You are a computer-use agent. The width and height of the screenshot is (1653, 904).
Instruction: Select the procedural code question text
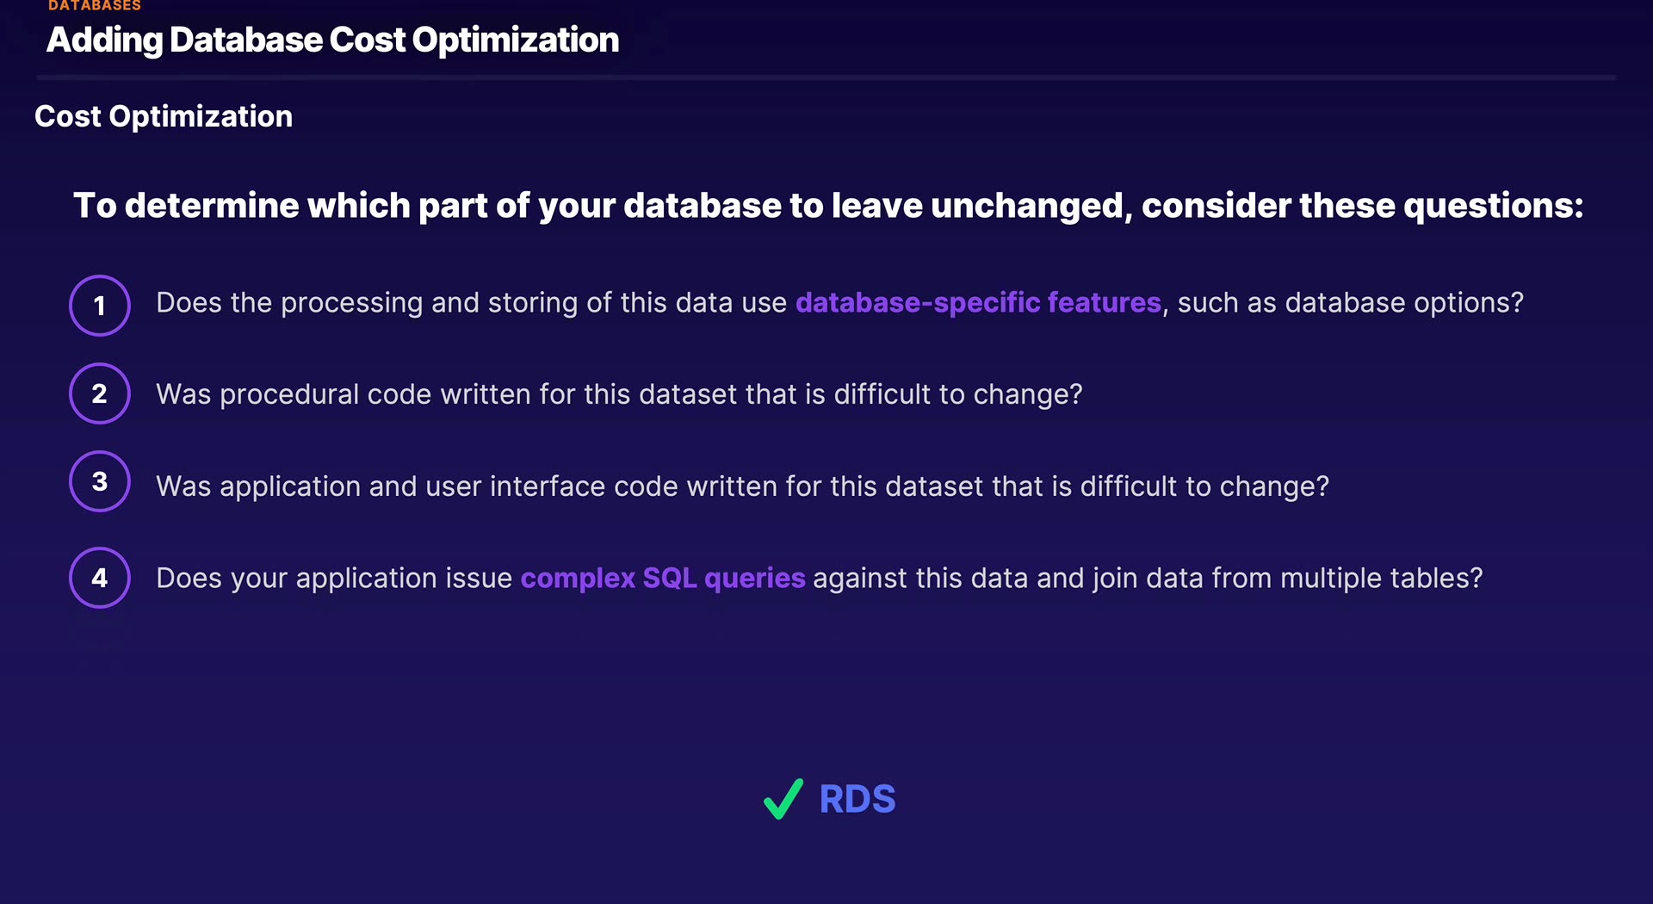point(619,394)
